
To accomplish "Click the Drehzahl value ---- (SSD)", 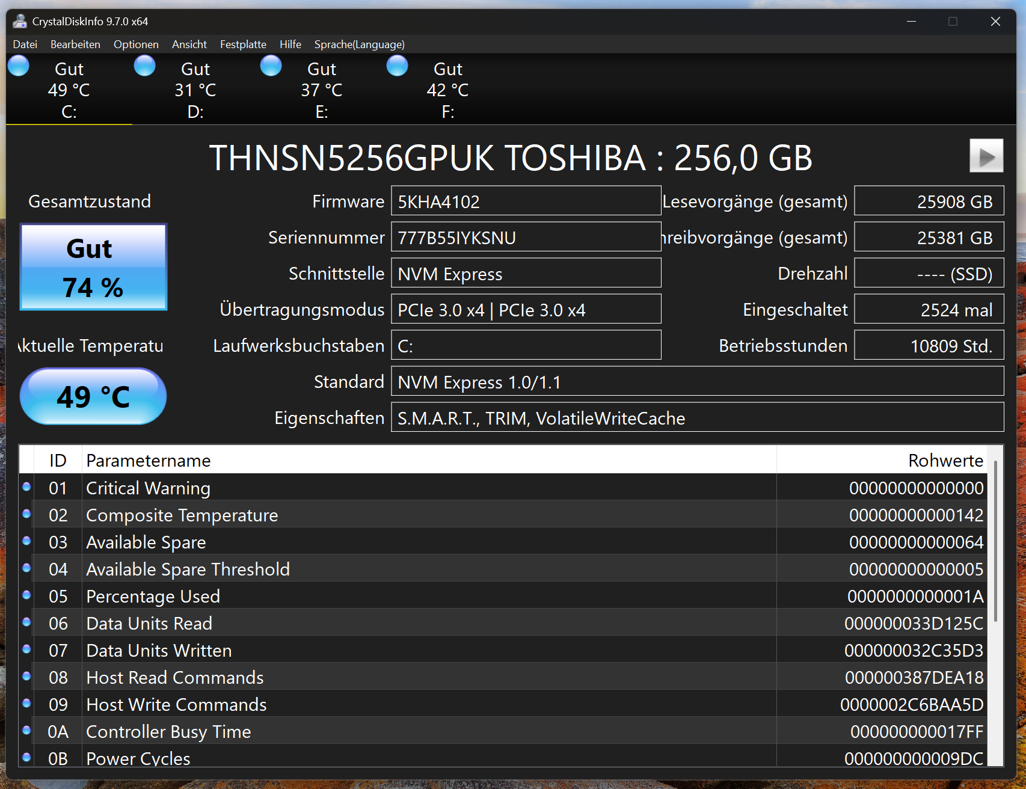I will (929, 273).
